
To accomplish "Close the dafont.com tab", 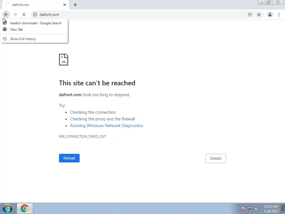I will click(x=65, y=5).
